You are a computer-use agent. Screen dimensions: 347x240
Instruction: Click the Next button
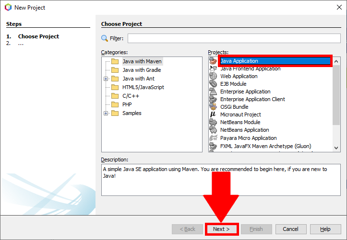tap(222, 229)
